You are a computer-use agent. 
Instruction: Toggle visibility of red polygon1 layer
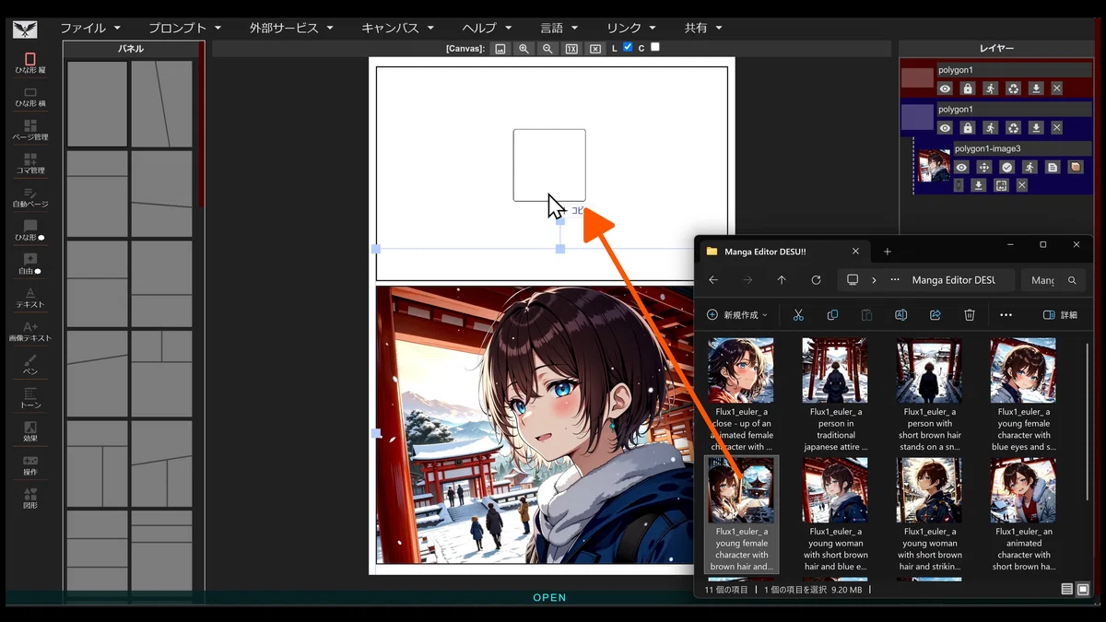(x=946, y=88)
